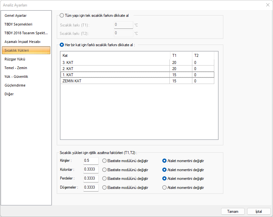Choose Atalet momentini değiştir for Döşemeler

pyautogui.click(x=164, y=188)
